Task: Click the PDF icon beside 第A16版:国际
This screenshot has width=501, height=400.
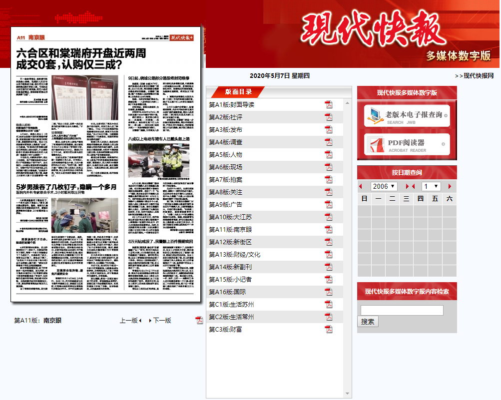Action: tap(329, 292)
